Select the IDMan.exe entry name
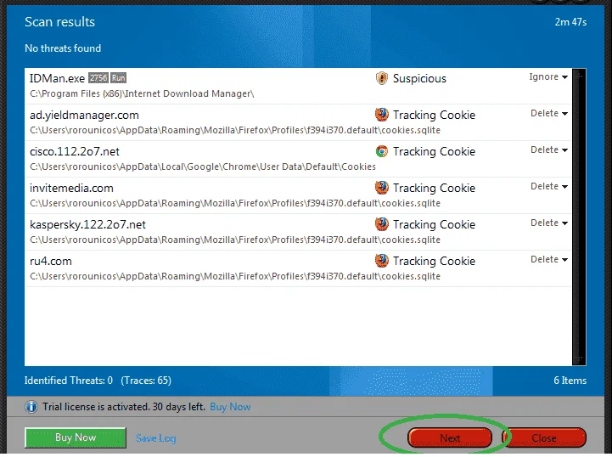The width and height of the screenshot is (612, 457). [58, 78]
